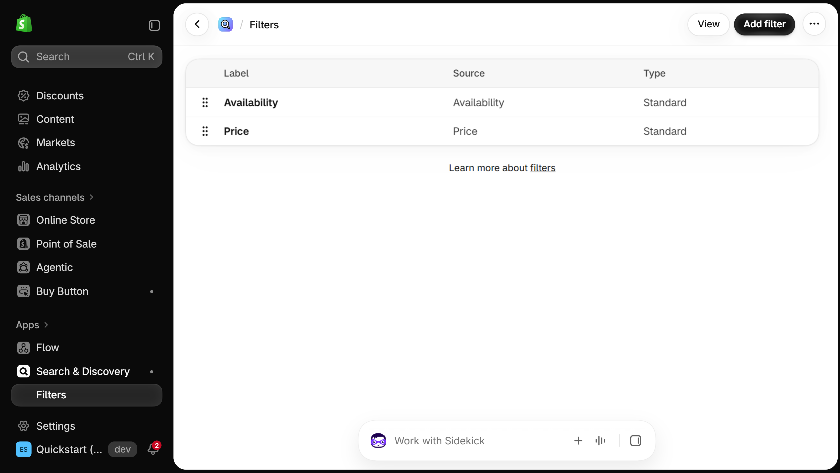Image resolution: width=840 pixels, height=473 pixels.
Task: Open Settings
Action: [x=87, y=426]
